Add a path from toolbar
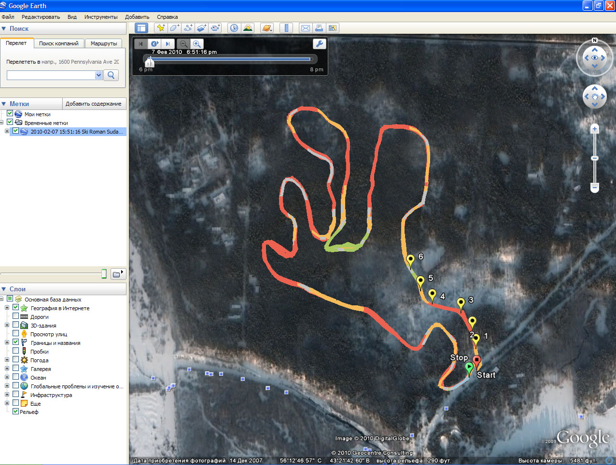 point(188,28)
